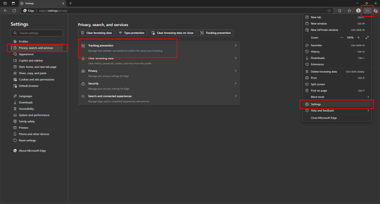The width and height of the screenshot is (380, 204).
Task: Click the tab actions menu icon
Action: click(13, 3)
